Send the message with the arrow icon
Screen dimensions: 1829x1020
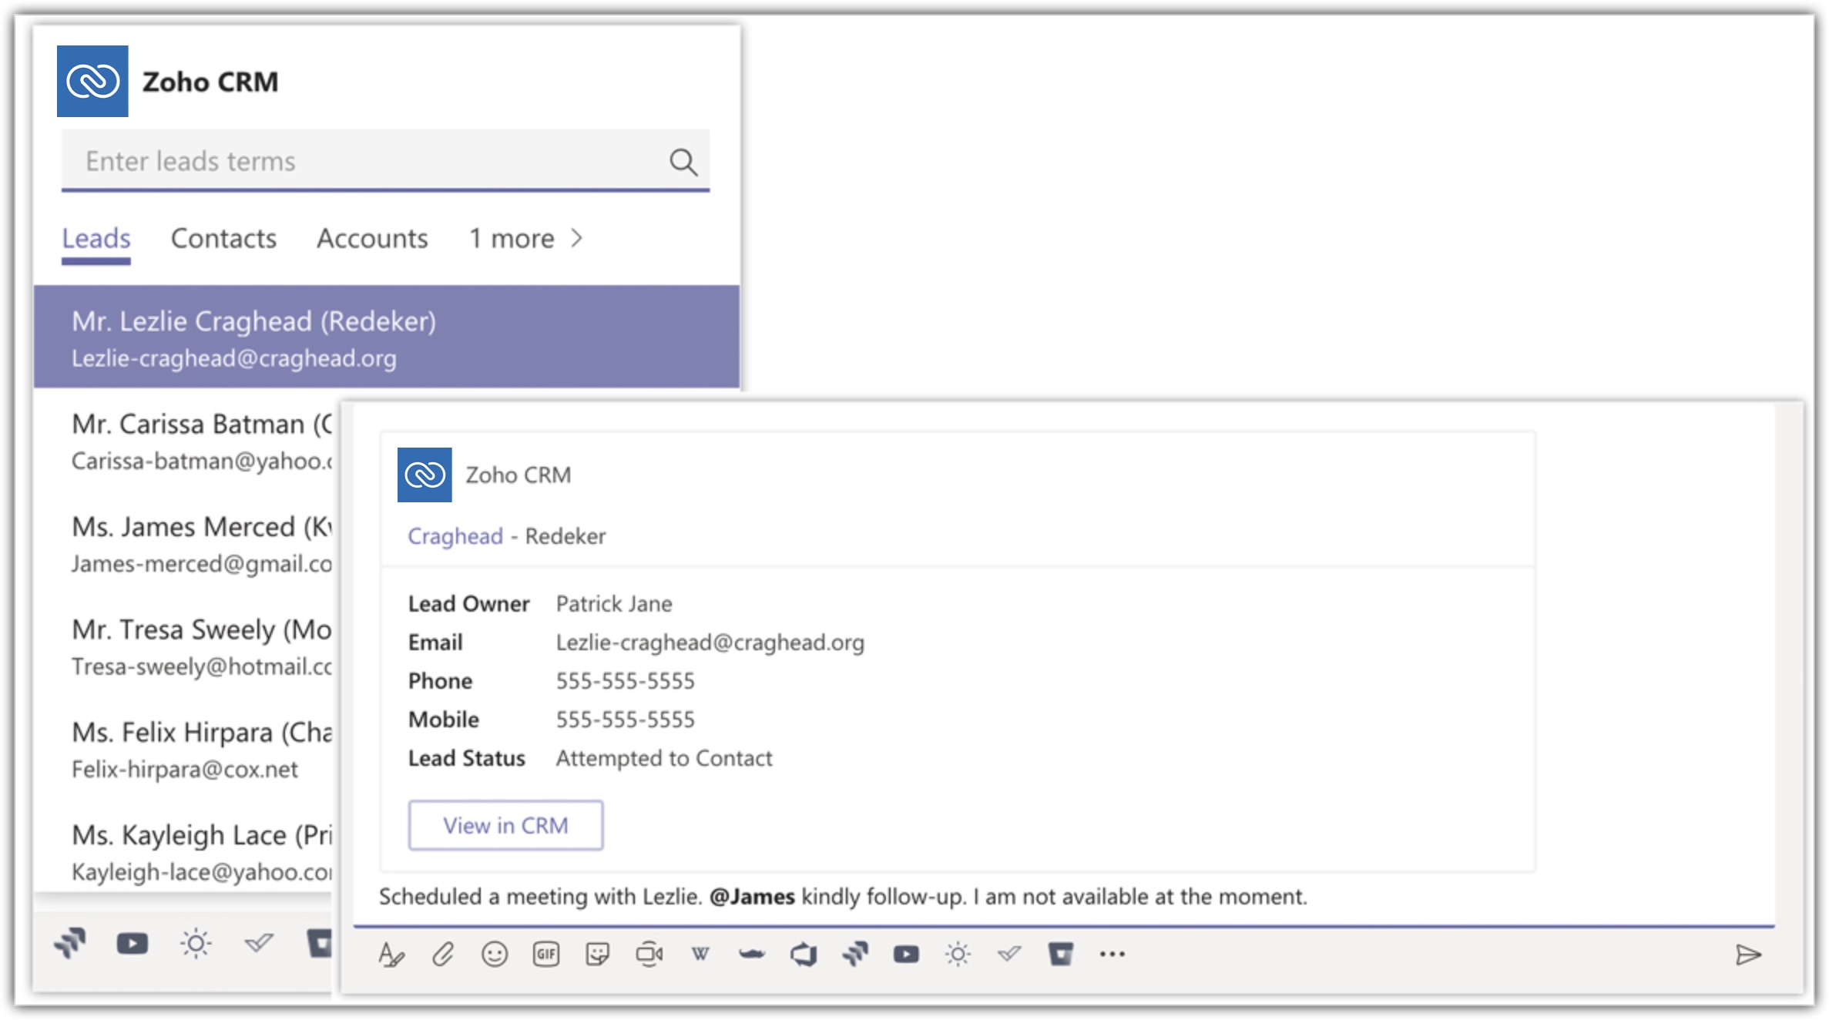click(x=1749, y=955)
